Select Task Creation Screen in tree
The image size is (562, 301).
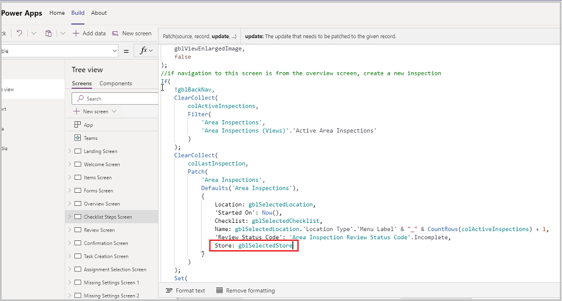(x=106, y=256)
